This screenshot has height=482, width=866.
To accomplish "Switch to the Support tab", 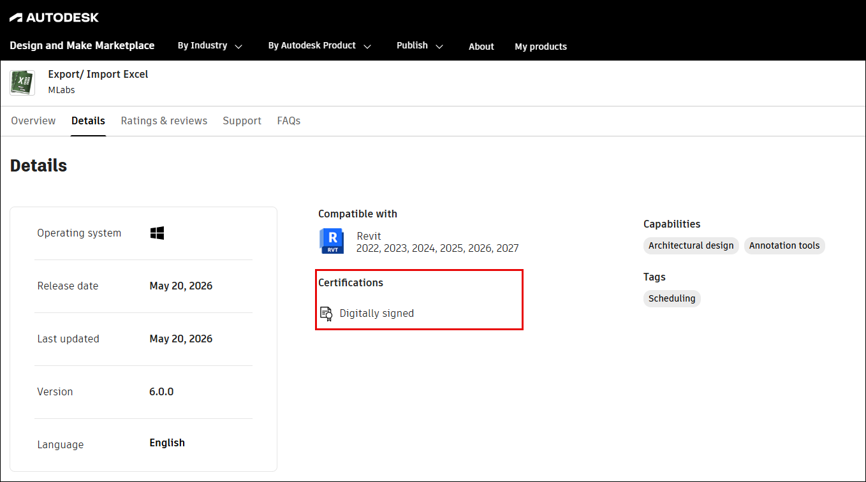I will tap(242, 121).
